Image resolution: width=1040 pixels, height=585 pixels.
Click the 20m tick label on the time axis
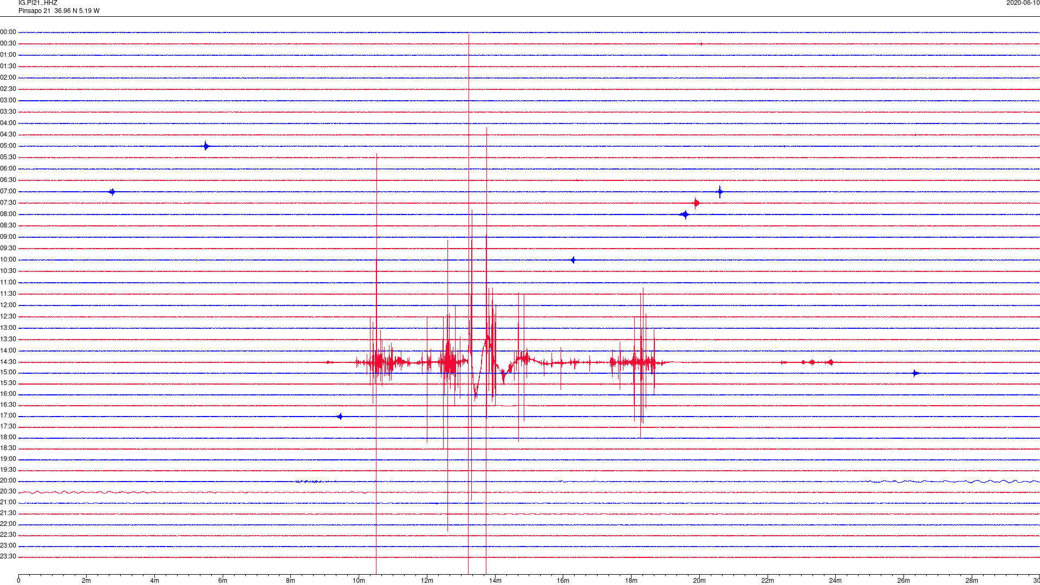[x=699, y=581]
